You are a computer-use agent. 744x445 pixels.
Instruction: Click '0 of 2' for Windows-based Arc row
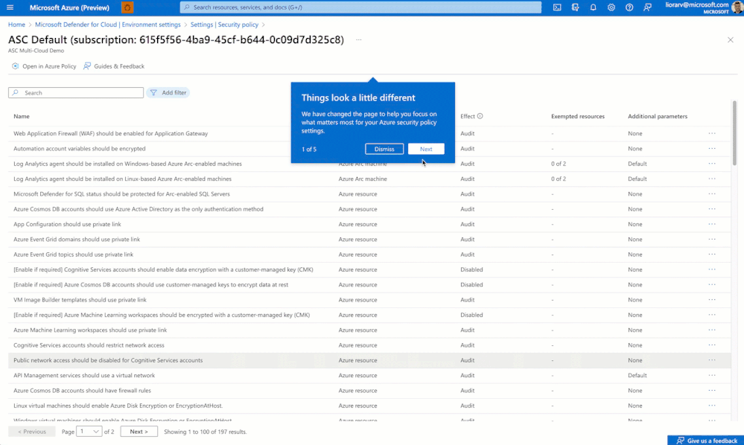pos(559,164)
